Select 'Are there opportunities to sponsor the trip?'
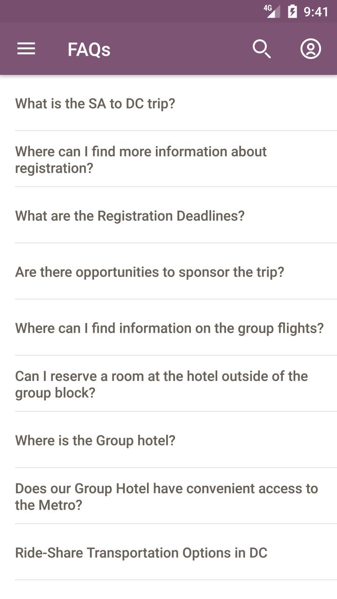 coord(168,271)
